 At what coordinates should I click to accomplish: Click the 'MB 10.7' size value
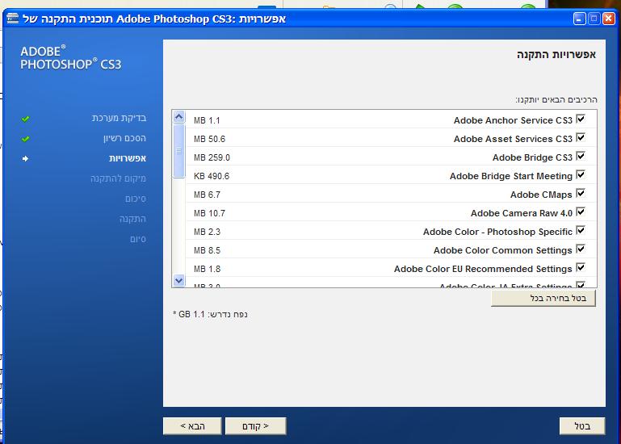[x=209, y=213]
